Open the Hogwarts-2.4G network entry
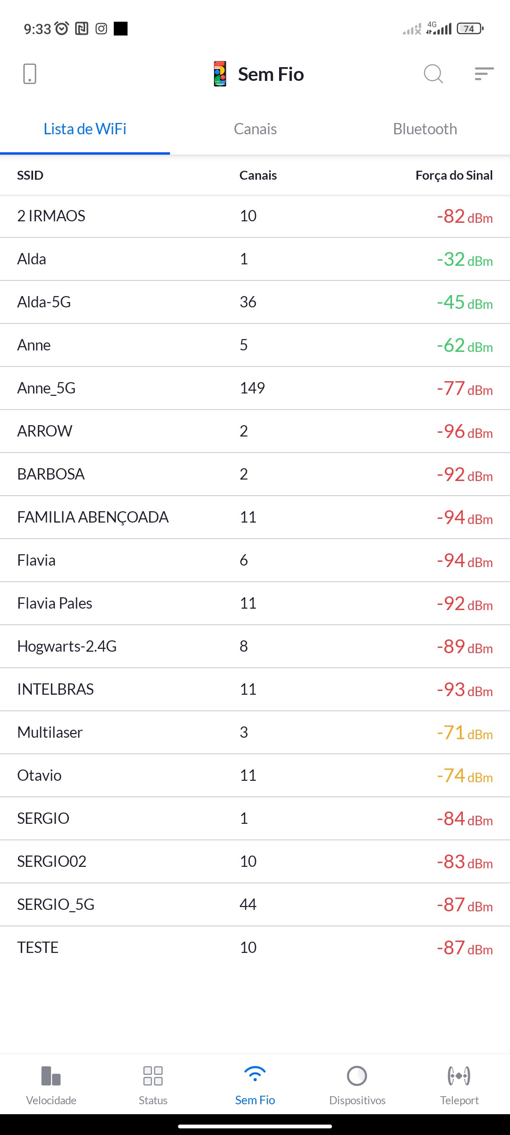This screenshot has width=510, height=1135. click(255, 646)
